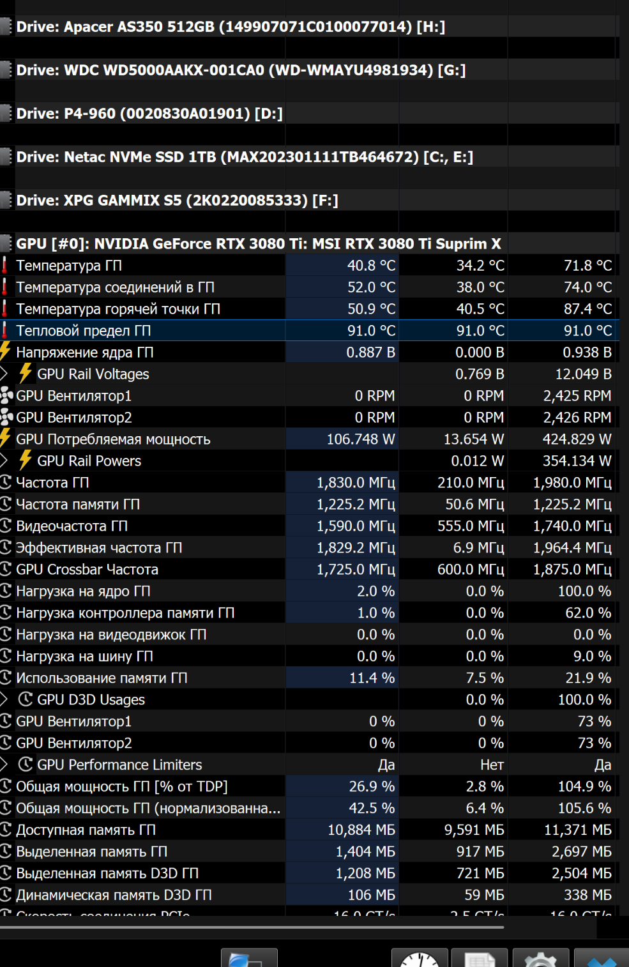Click the horizontal scrollbar under the sensor list

(252, 927)
